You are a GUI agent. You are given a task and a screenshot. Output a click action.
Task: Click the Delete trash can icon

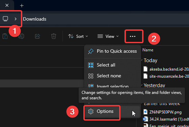click(x=54, y=36)
